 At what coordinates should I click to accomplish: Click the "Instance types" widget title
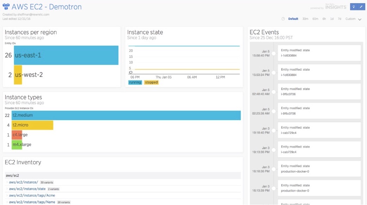[x=23, y=97]
